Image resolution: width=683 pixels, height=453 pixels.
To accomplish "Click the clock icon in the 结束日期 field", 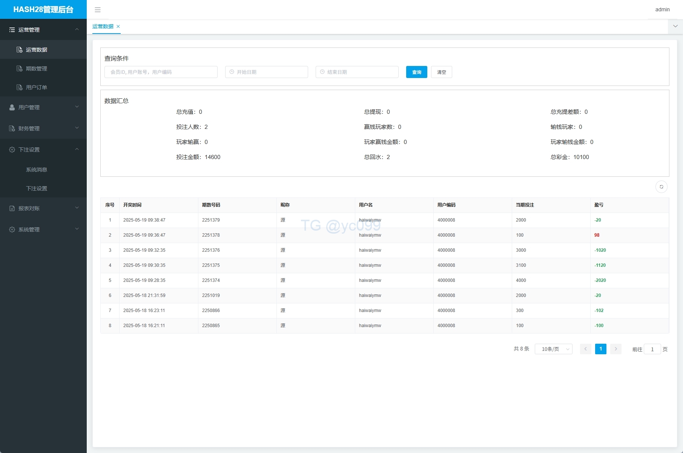I will tap(322, 72).
